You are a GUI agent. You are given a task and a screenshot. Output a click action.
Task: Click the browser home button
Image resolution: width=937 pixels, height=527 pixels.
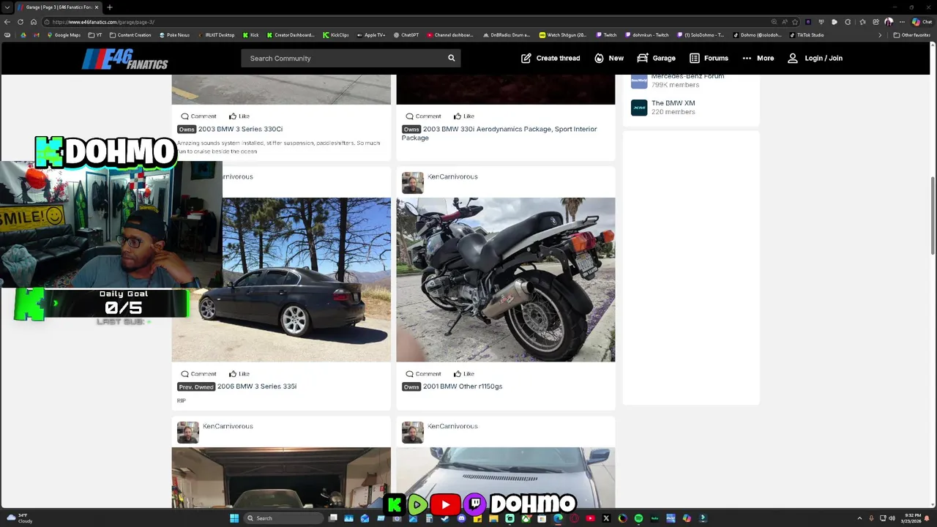(33, 22)
